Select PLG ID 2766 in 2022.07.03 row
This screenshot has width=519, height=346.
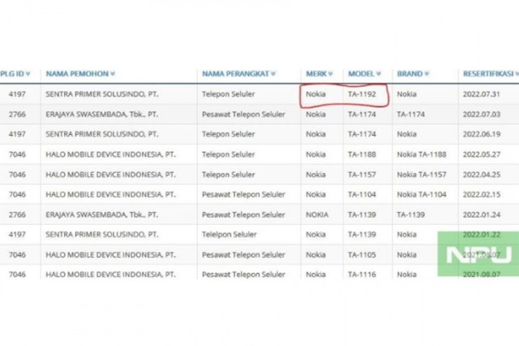[x=17, y=115]
